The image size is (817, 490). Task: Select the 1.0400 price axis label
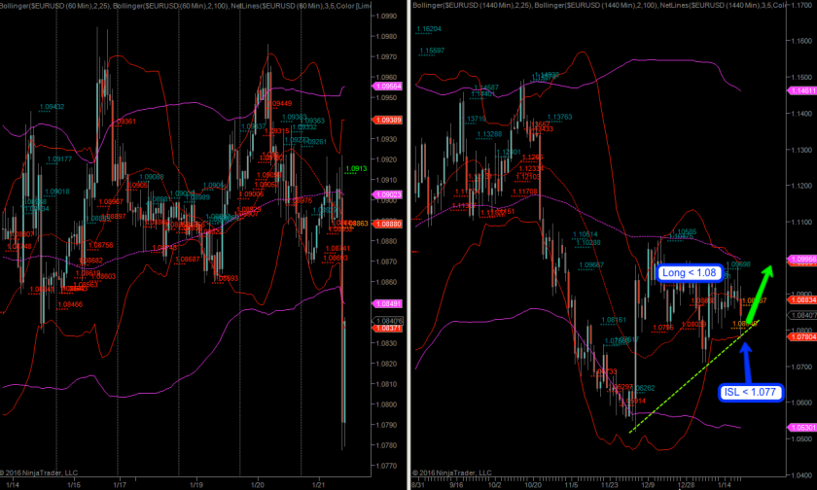click(x=801, y=474)
